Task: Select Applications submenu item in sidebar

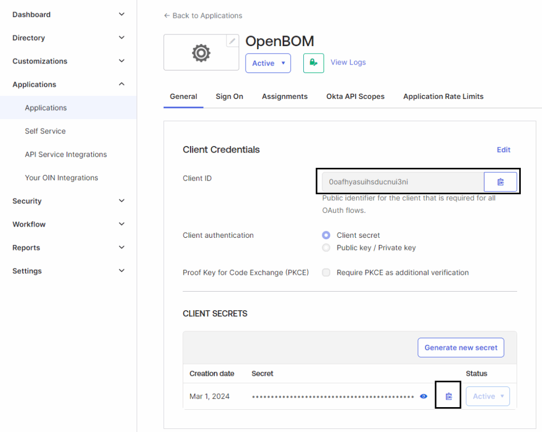Action: [x=68, y=108]
